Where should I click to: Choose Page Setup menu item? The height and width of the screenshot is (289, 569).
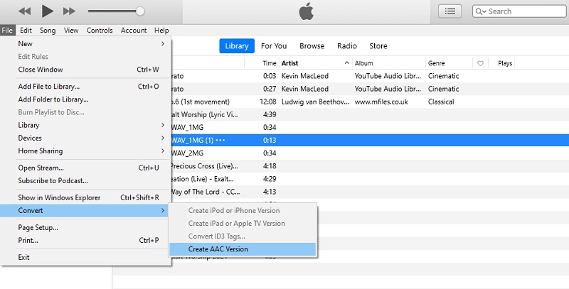[85, 227]
